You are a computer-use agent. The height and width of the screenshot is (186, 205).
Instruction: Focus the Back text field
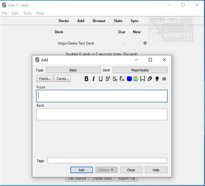[x=102, y=114]
